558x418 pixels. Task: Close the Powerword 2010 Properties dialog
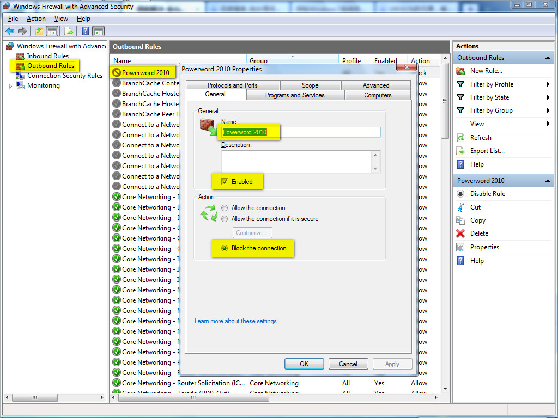pyautogui.click(x=407, y=67)
